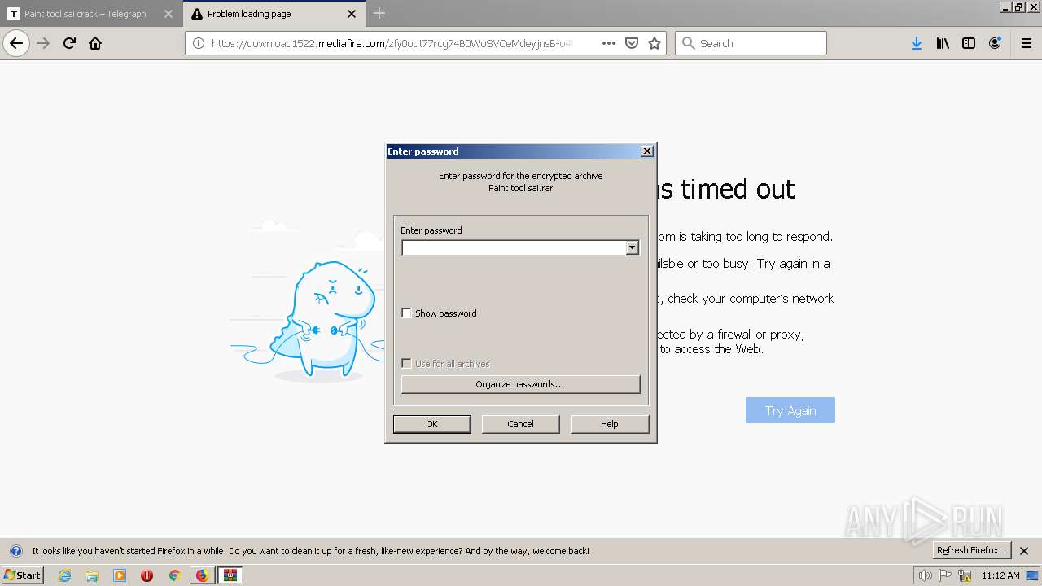
Task: Open the Firefox hamburger menu
Action: [1027, 43]
